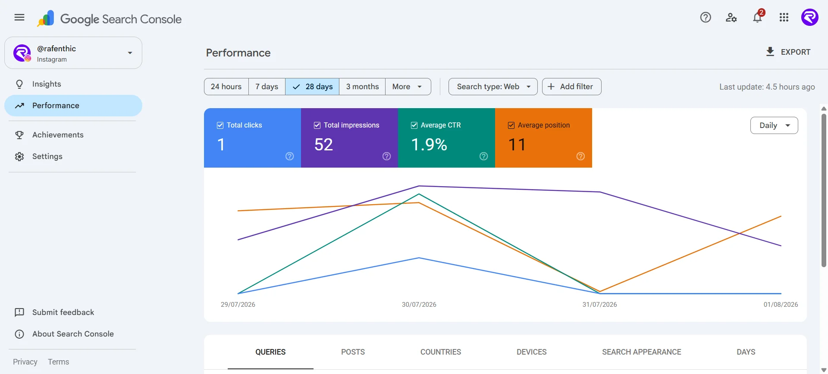The image size is (828, 374).
Task: Select the 7 days range
Action: [267, 87]
